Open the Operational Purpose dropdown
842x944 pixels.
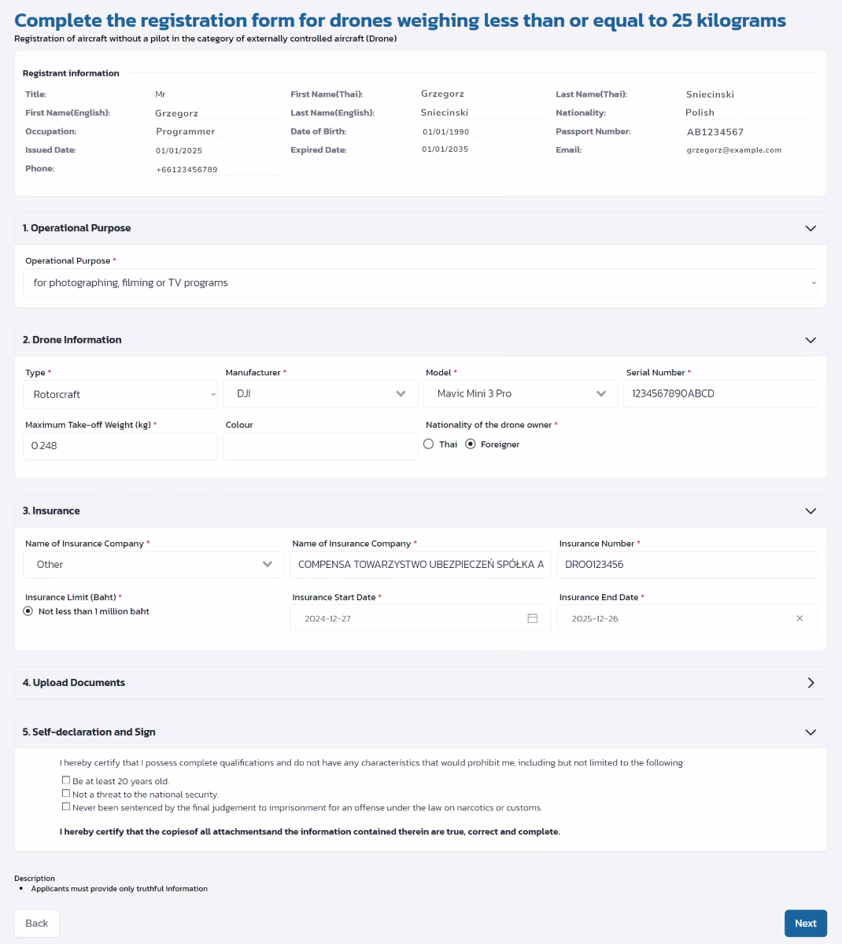(420, 282)
